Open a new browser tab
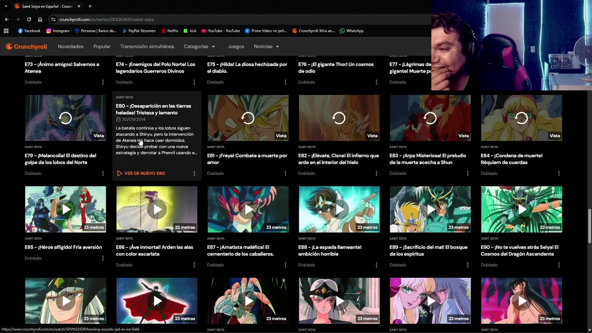This screenshot has width=592, height=333. pos(90,6)
